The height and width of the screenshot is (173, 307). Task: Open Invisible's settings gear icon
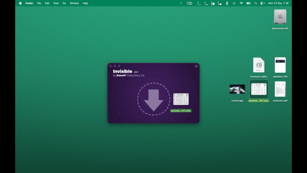[196, 66]
